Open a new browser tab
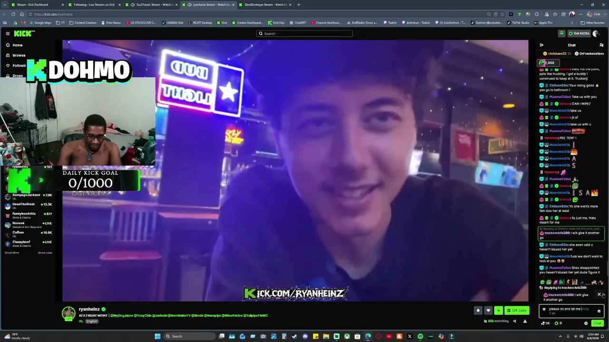The image size is (609, 342). (298, 5)
